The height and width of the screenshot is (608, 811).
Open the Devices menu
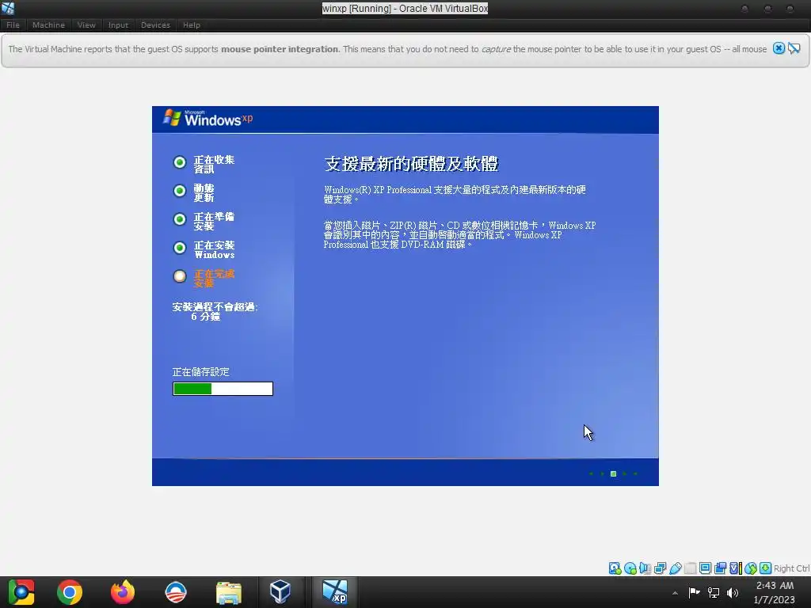coord(155,25)
